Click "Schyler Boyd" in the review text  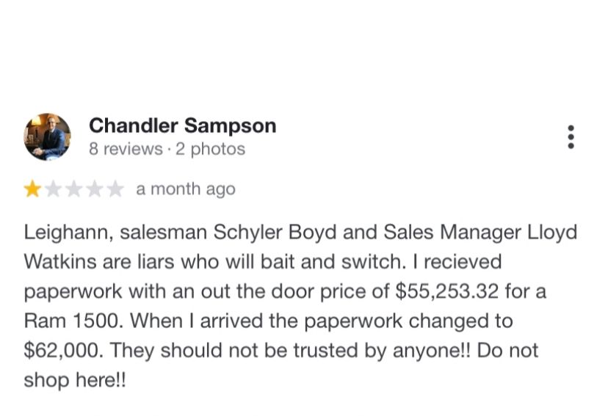click(265, 233)
